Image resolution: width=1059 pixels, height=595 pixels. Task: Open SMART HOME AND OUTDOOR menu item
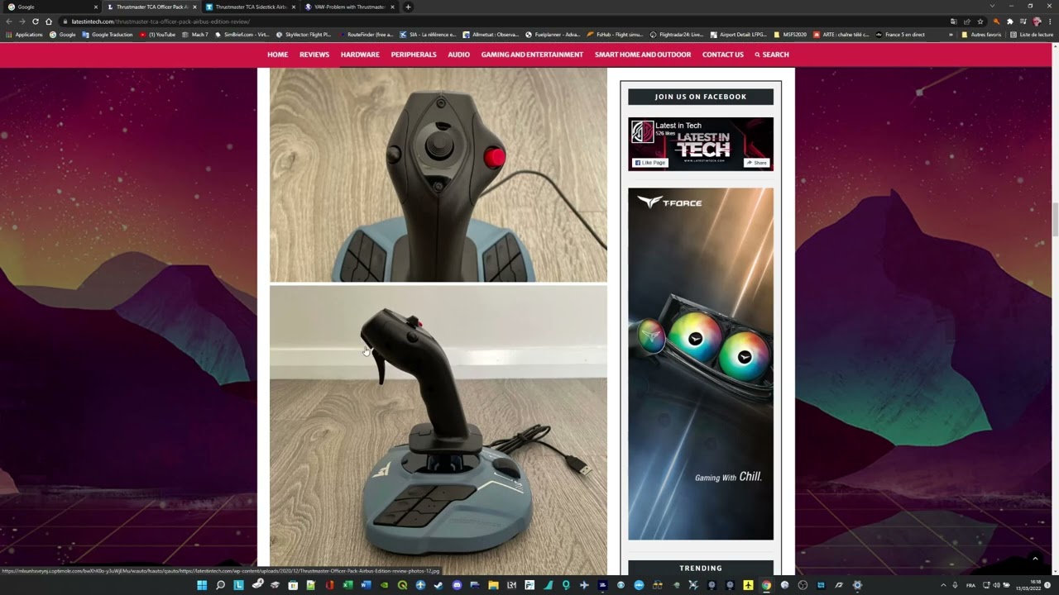[643, 55]
